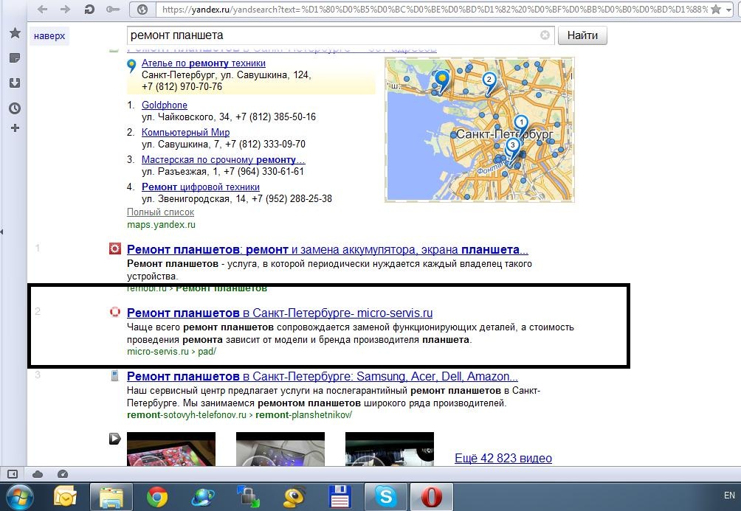Switch to Skype in taskbar
The image size is (741, 511).
pyautogui.click(x=385, y=497)
